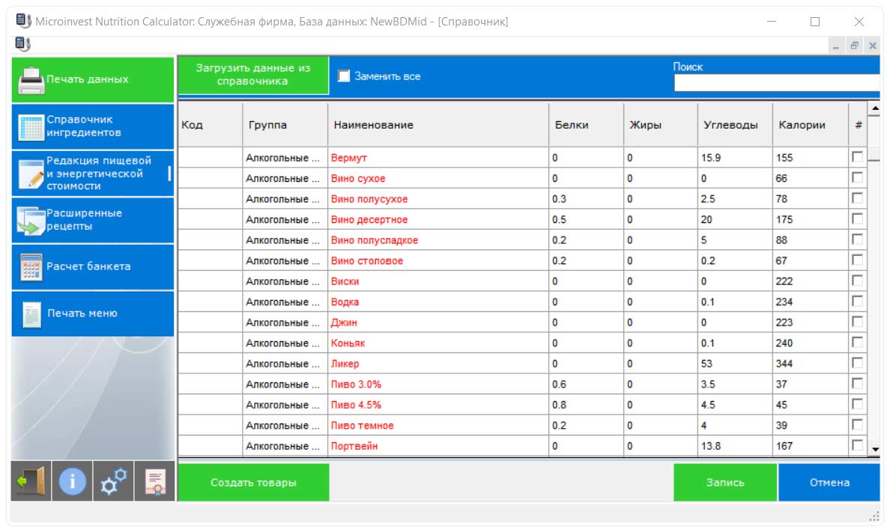Select the Вино полусладкое name cell

pos(438,240)
